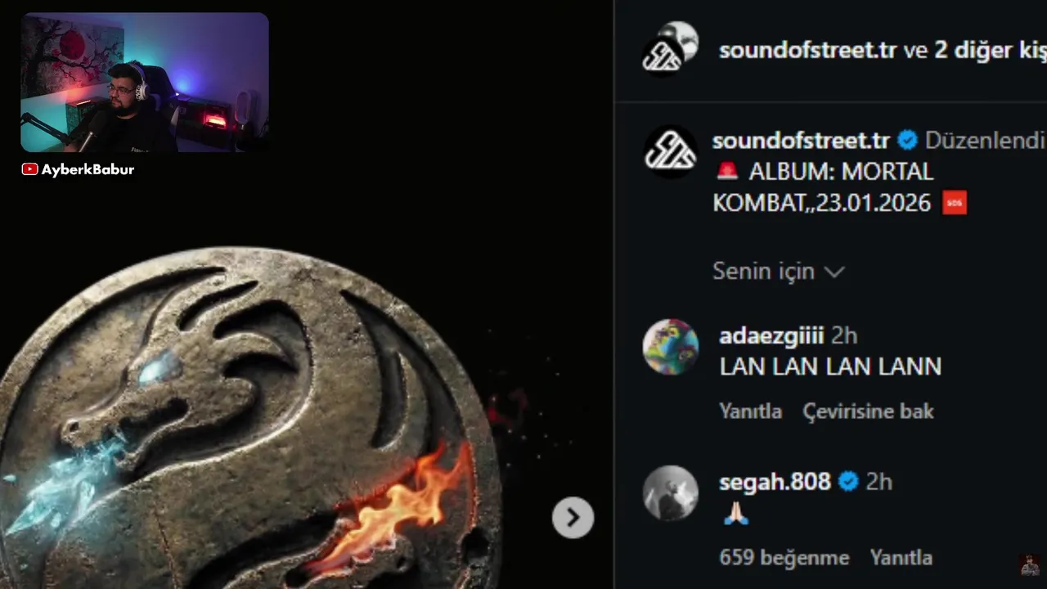Open soundofstreet.tr username in post header
The width and height of the screenshot is (1047, 589).
tap(808, 50)
